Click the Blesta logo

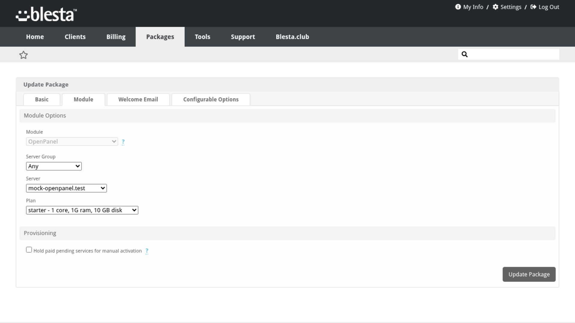tap(46, 14)
